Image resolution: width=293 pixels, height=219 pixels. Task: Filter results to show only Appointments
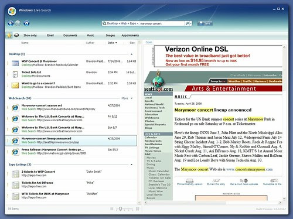pyautogui.click(x=130, y=35)
